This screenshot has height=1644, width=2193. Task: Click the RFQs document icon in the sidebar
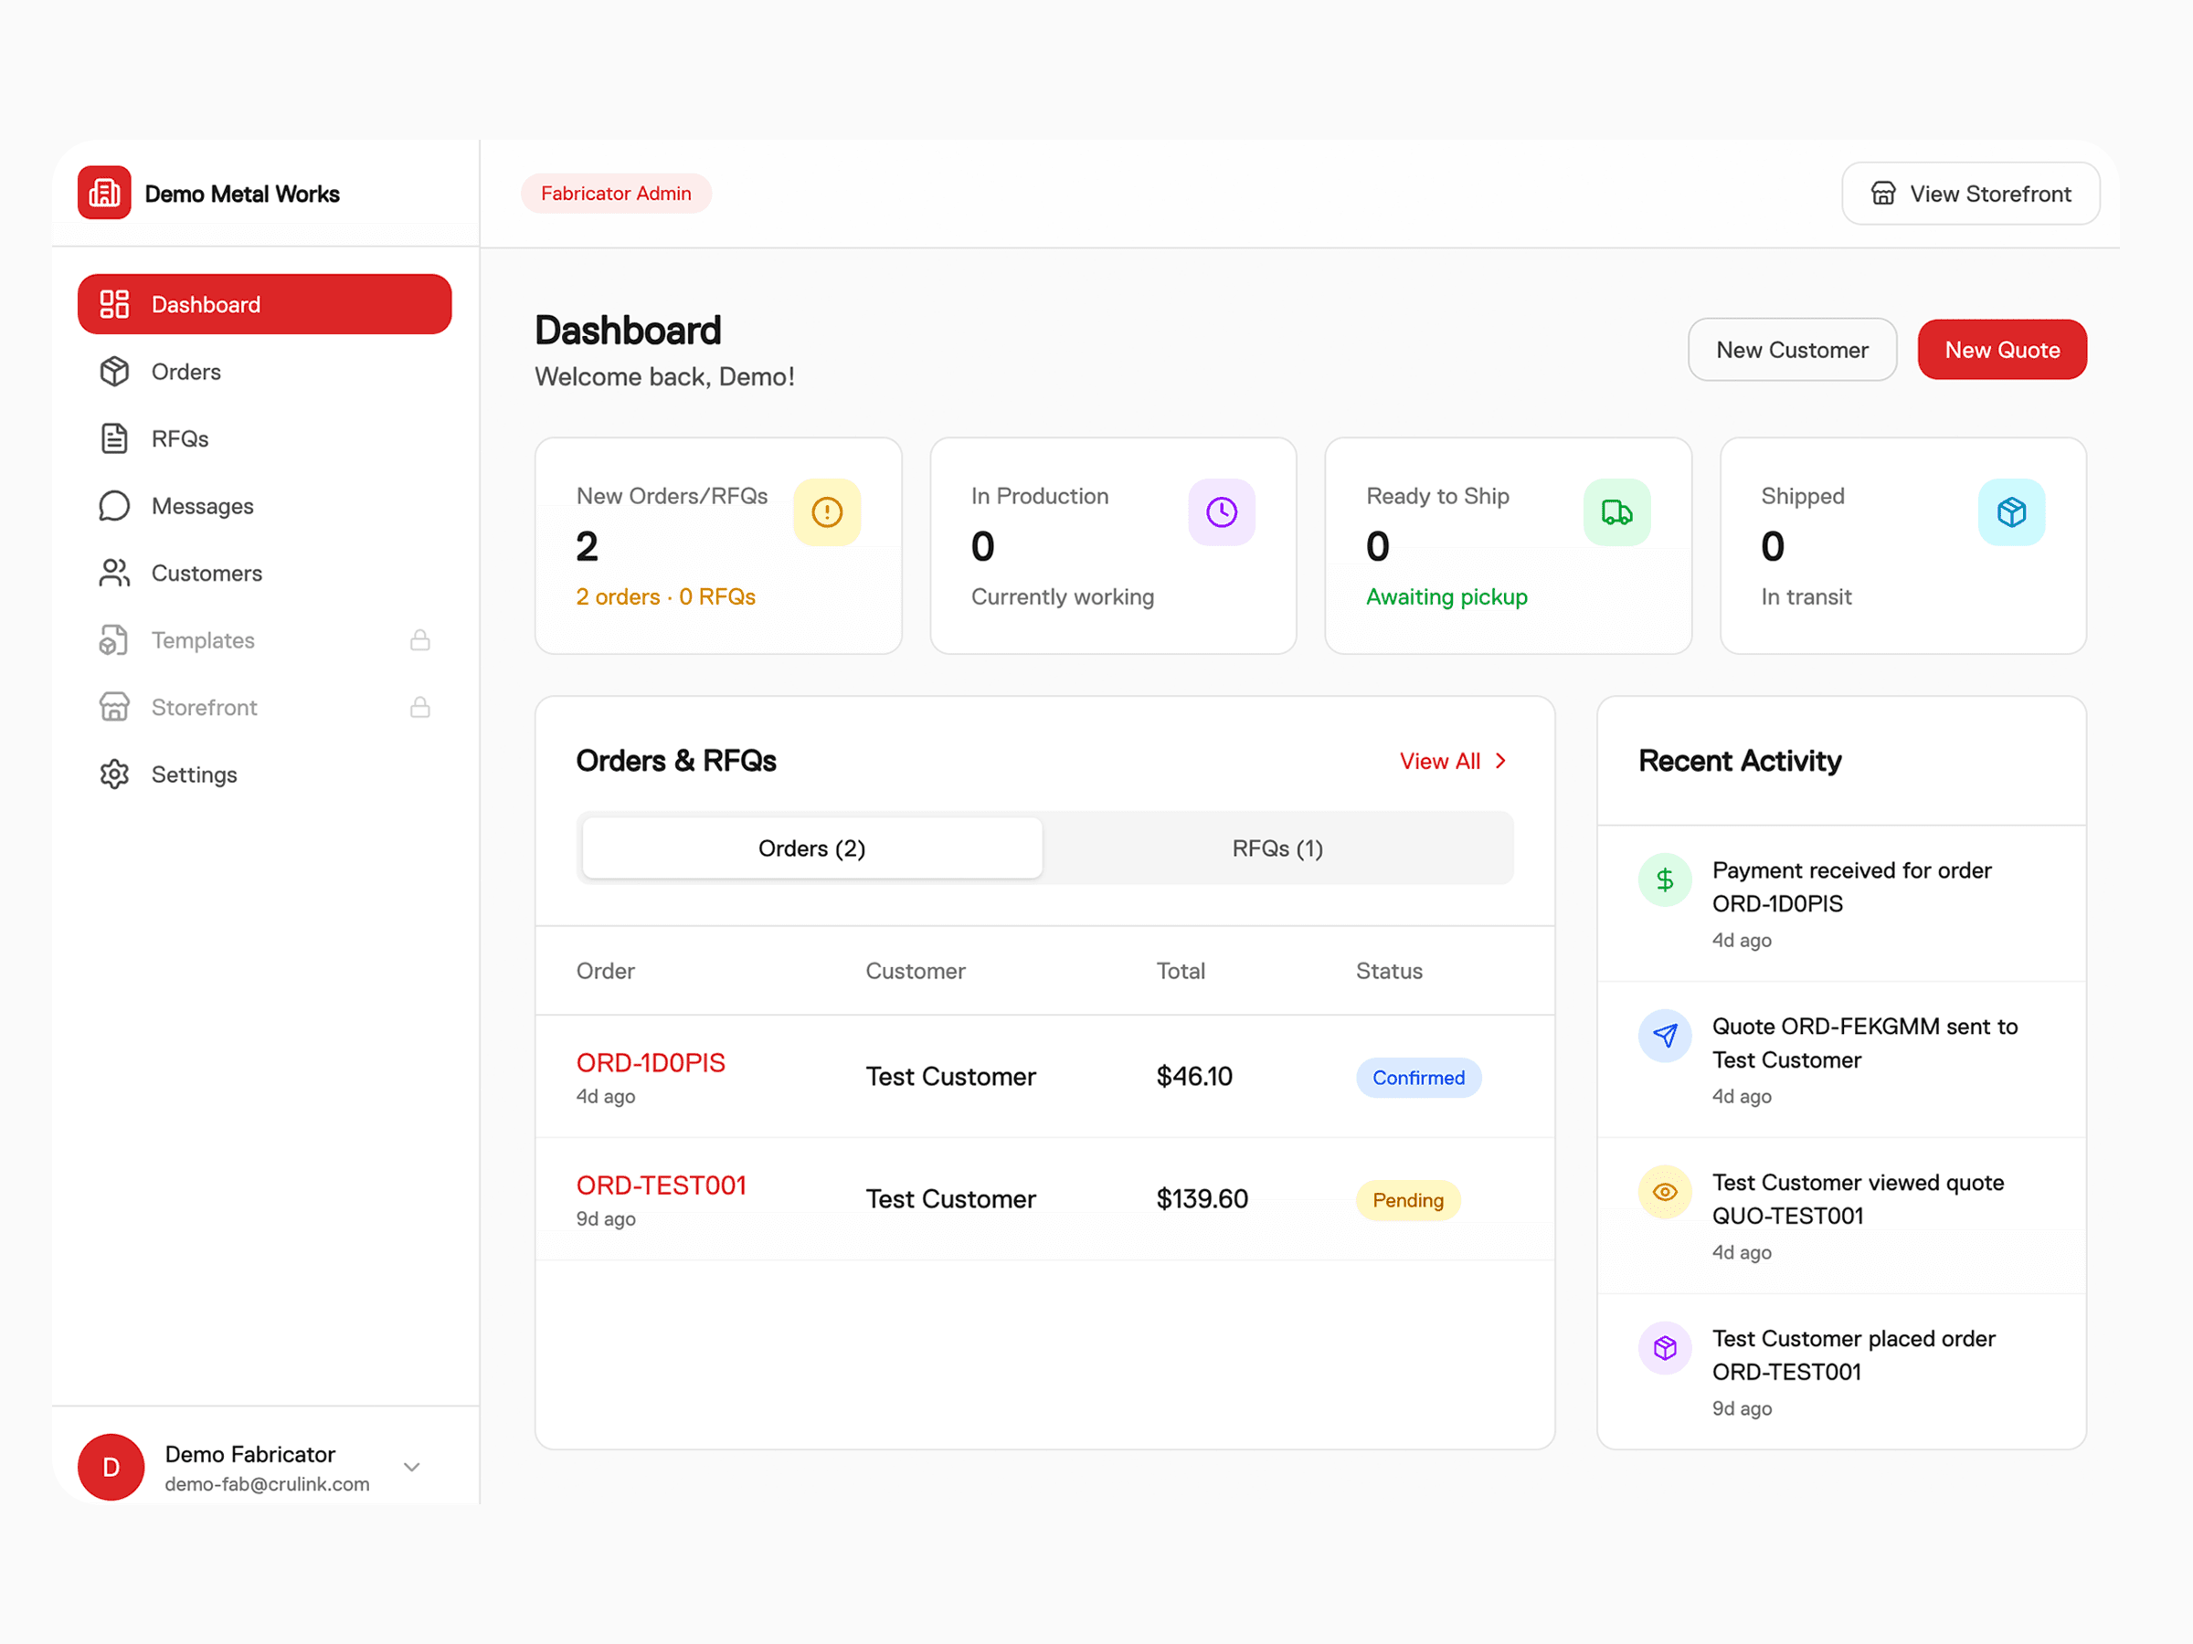tap(114, 438)
